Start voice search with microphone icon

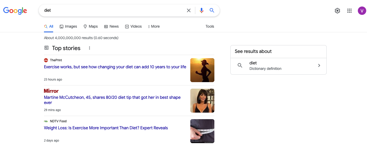201,10
